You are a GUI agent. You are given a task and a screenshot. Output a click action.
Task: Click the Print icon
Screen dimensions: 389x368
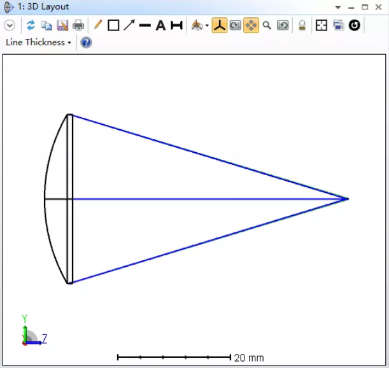coord(78,25)
